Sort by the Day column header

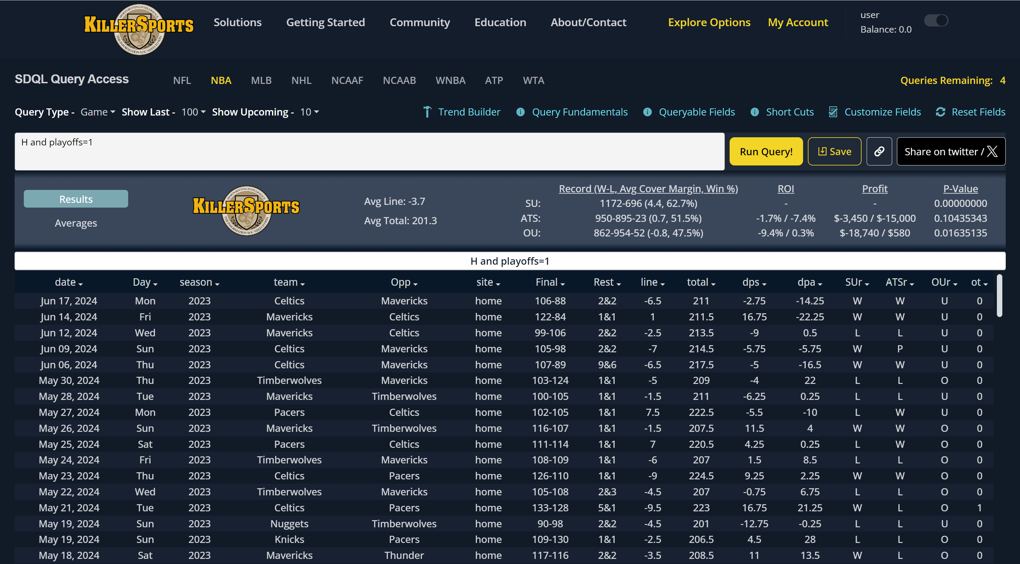point(145,282)
